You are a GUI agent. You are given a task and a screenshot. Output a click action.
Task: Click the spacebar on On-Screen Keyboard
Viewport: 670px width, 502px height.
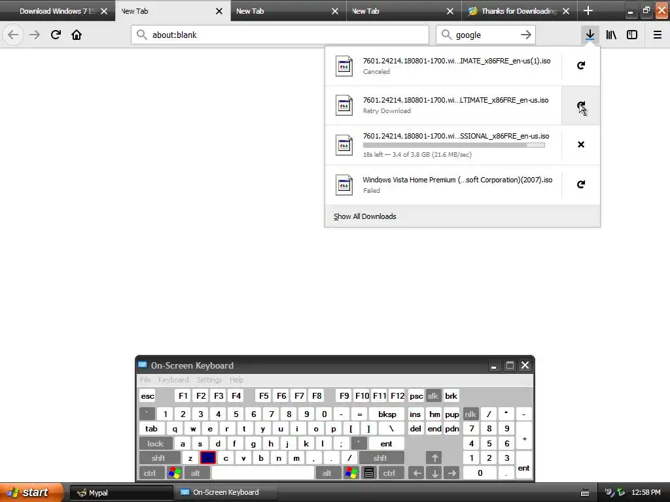(x=263, y=473)
